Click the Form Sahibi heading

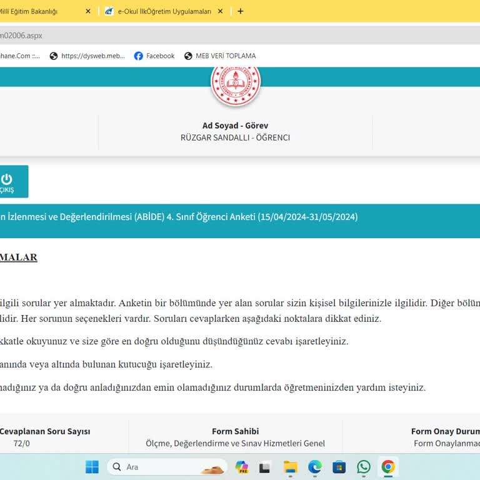click(x=235, y=431)
